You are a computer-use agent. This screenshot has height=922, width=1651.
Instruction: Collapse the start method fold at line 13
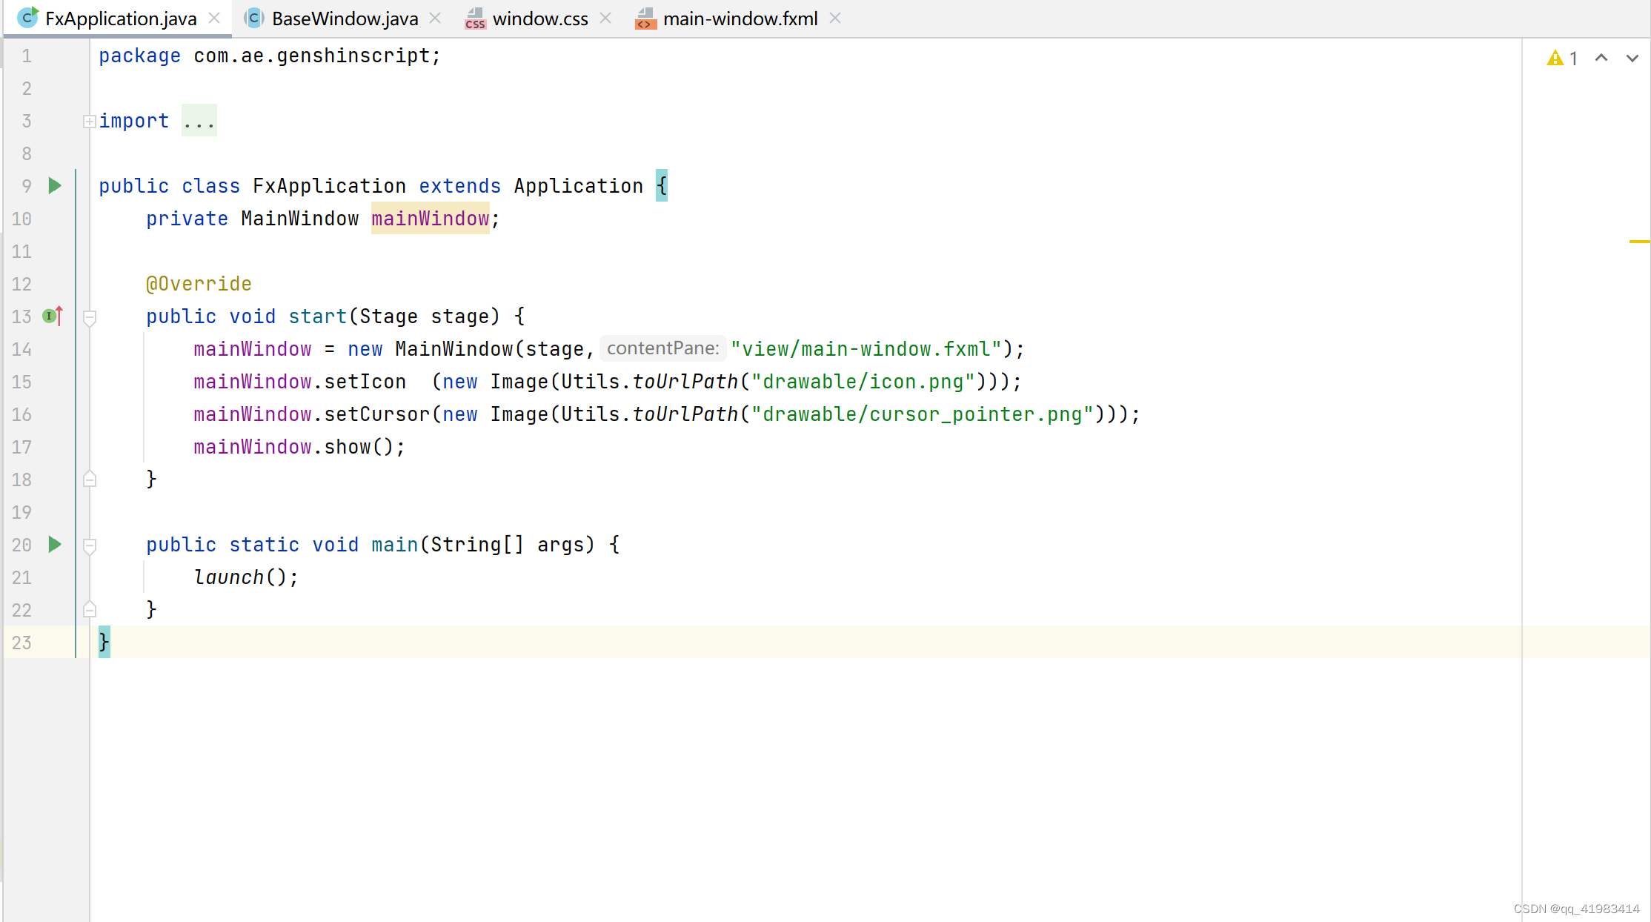coord(90,318)
